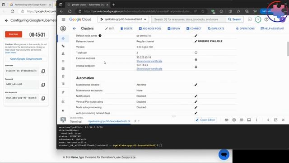Select Clusters icon in left sidebar
Viewport: 289px width, 163px height.
coord(63,38)
